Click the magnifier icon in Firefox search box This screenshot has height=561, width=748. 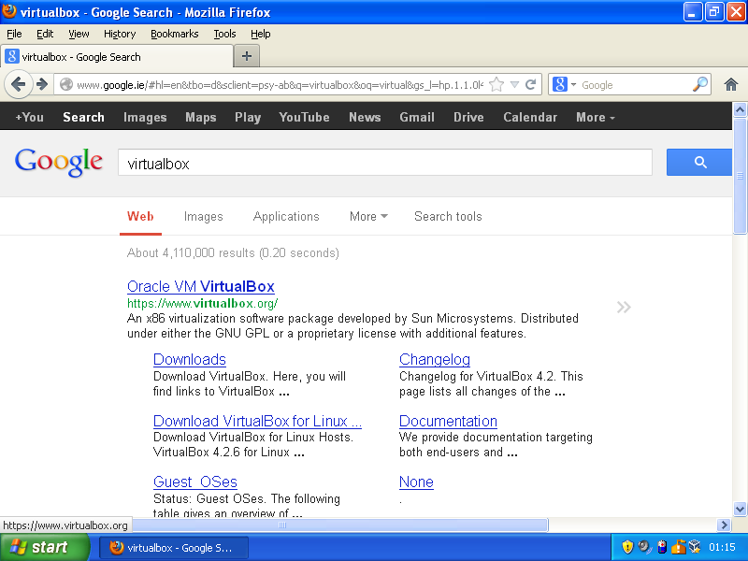[x=699, y=85]
